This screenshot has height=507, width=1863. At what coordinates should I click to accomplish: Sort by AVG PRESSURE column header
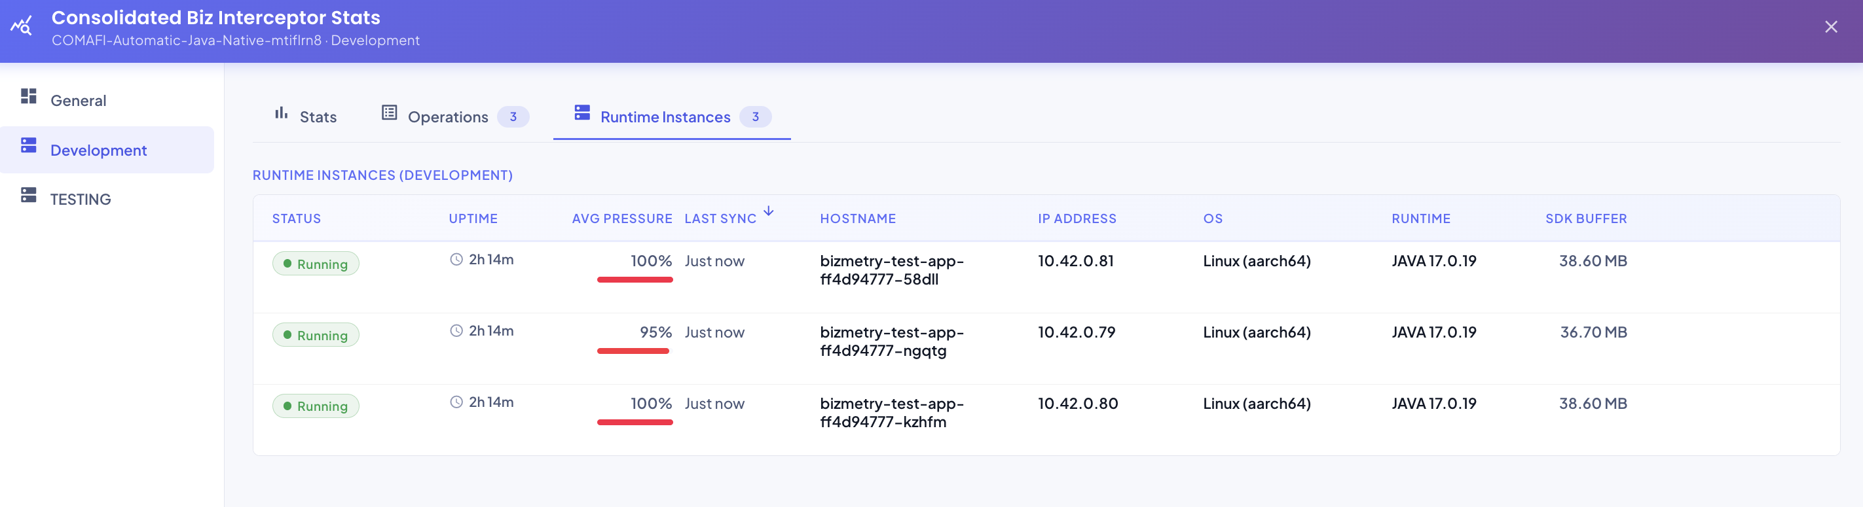[x=622, y=218]
